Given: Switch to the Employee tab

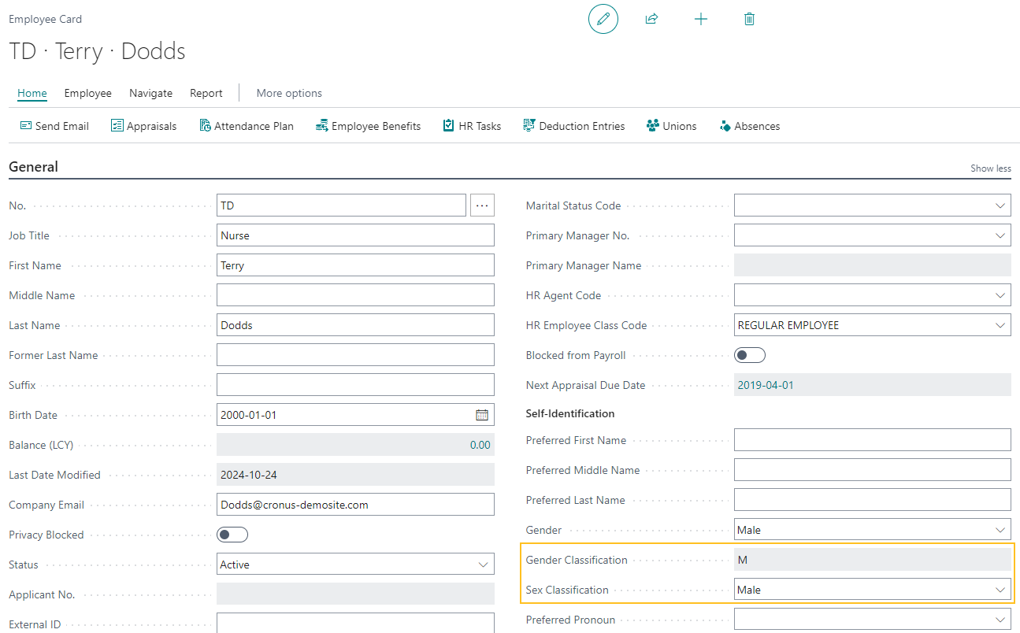Looking at the screenshot, I should [x=87, y=93].
